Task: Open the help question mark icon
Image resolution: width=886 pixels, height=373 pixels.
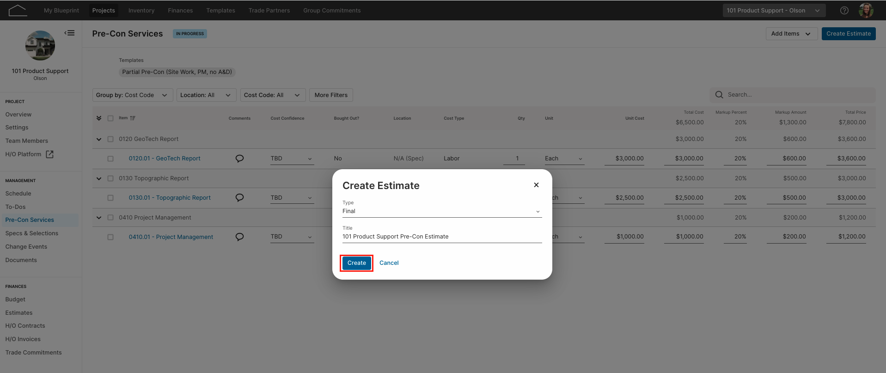Action: (844, 10)
